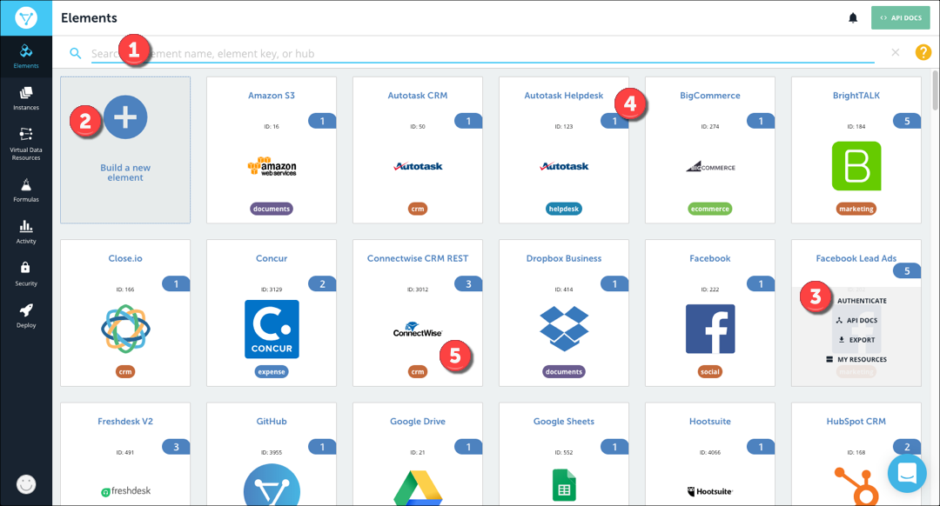Click the crm tag on Autotask CRM

tap(418, 209)
